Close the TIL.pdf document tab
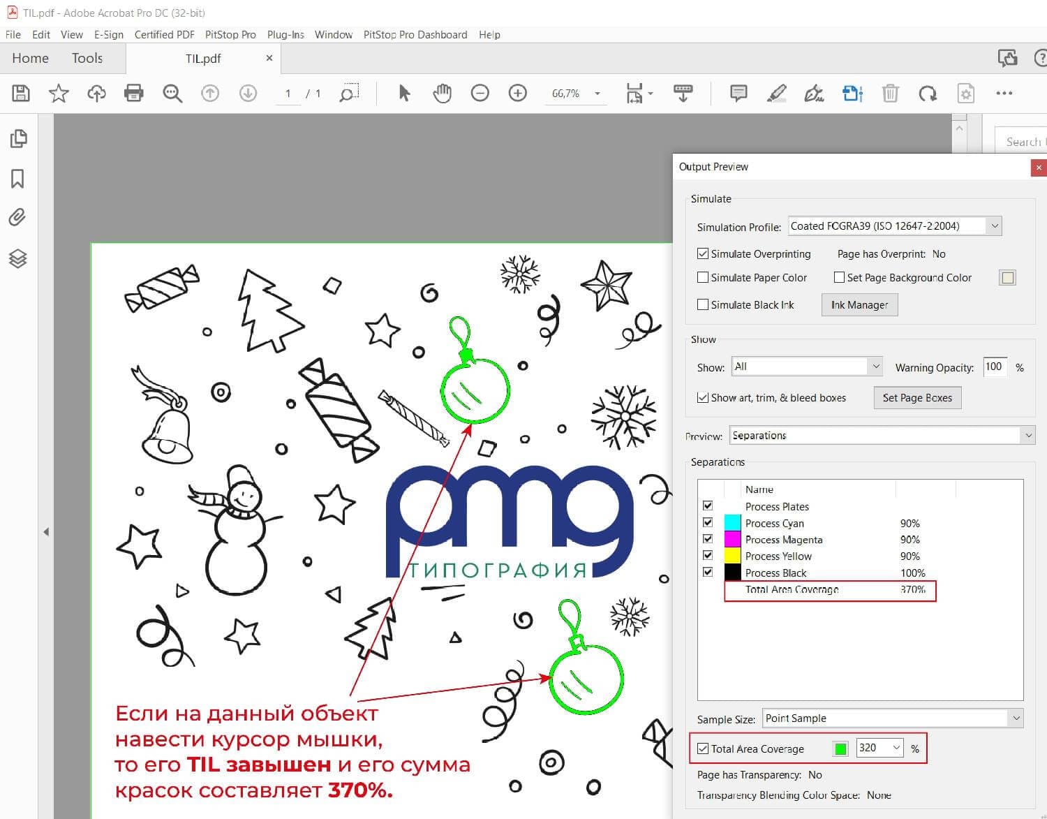 coord(269,59)
